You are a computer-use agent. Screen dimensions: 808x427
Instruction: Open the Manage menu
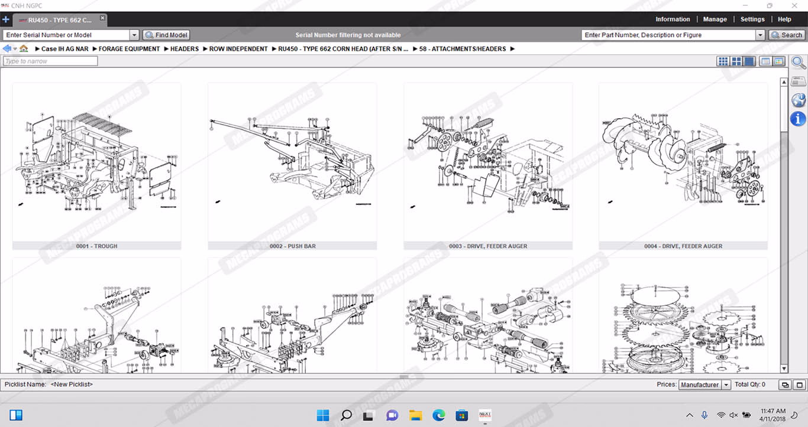click(x=715, y=19)
